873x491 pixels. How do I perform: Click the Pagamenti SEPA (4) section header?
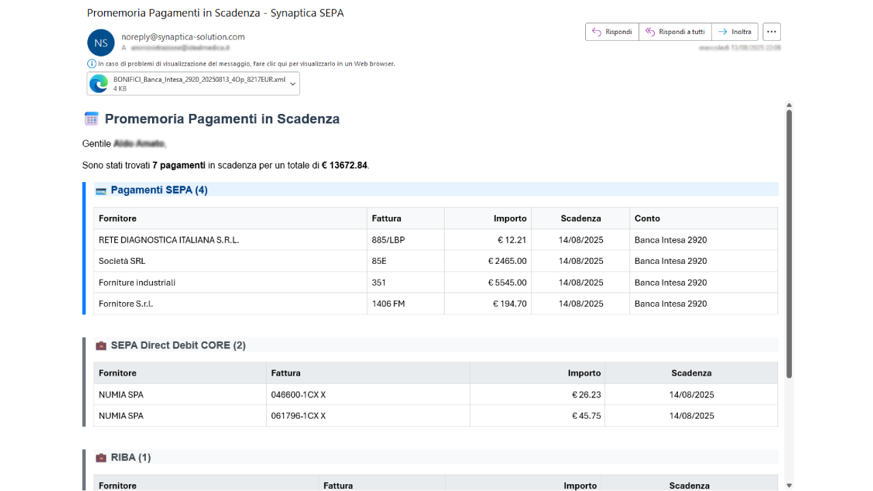pos(159,190)
